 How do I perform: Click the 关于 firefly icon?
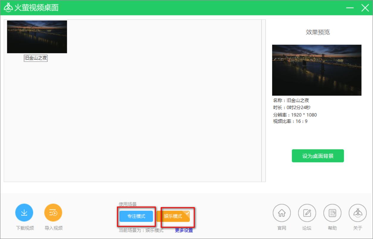(x=357, y=213)
